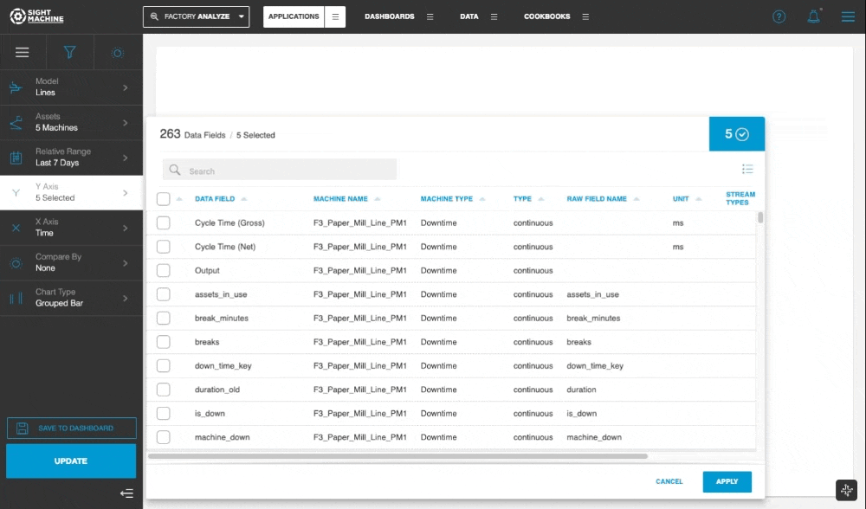Check the breaks row checkbox
Screen dimensions: 866x509
164,342
